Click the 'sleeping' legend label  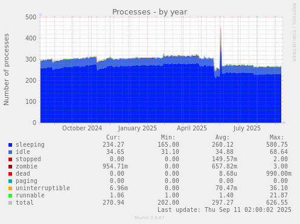30,145
